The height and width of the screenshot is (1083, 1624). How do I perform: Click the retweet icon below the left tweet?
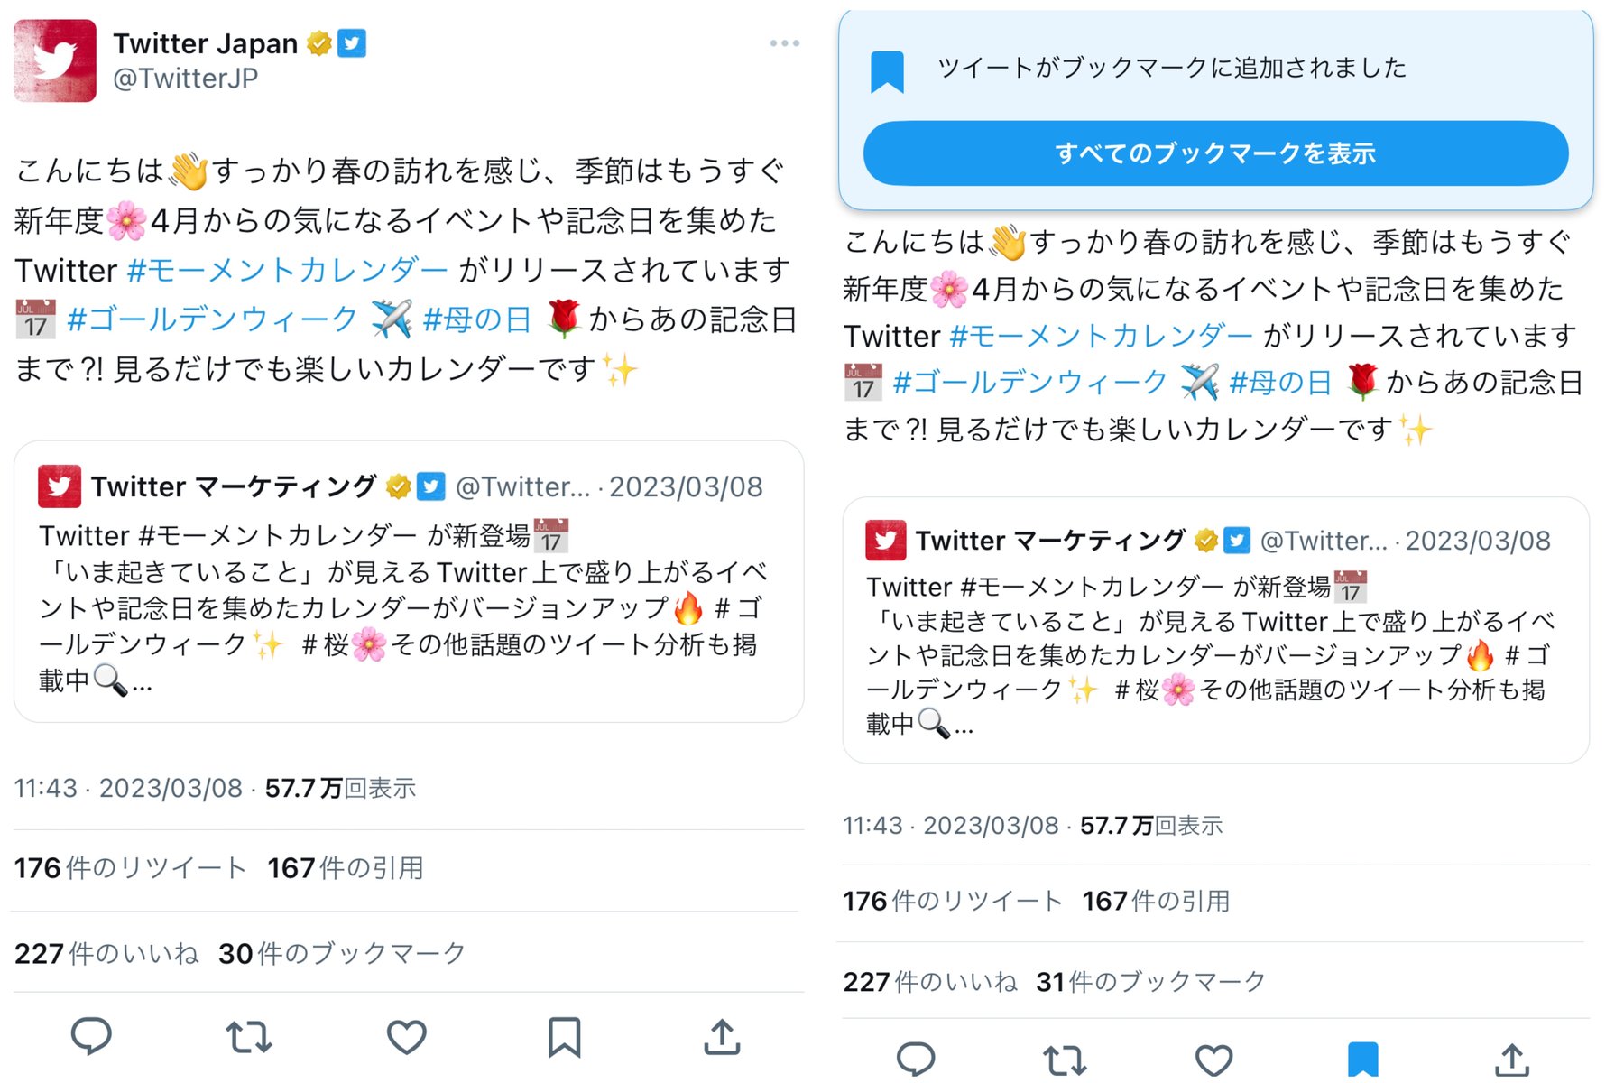250,1038
